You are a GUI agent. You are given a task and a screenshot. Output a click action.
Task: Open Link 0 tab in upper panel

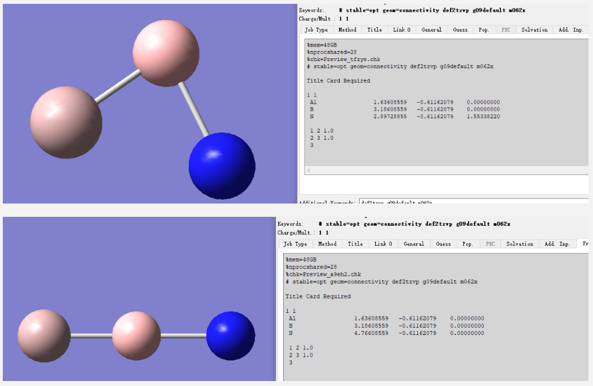(x=401, y=30)
